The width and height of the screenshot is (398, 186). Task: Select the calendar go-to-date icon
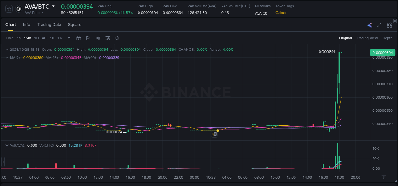[79, 38]
